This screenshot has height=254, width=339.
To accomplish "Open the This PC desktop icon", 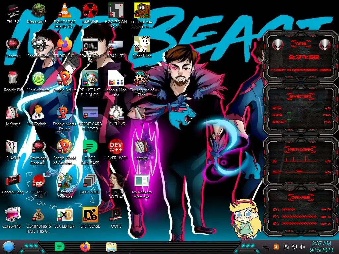I will 13,11.
